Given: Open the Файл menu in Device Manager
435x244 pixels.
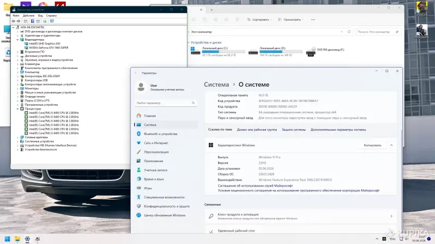Looking at the screenshot, I should point(16,16).
